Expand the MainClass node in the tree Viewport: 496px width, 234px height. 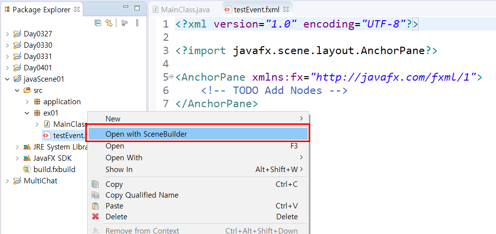tap(37, 124)
